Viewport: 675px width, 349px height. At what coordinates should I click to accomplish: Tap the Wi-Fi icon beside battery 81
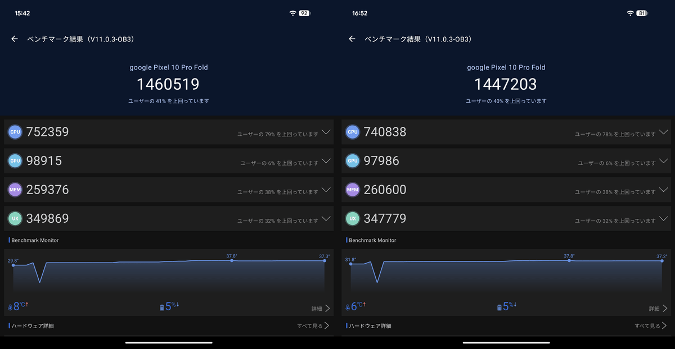point(629,13)
